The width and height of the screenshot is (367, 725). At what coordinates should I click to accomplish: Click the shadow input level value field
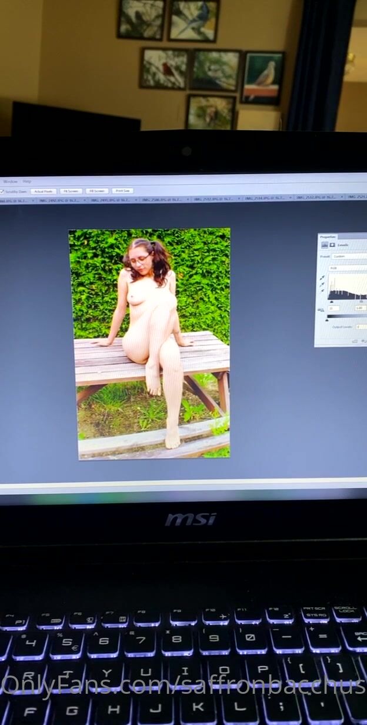333,308
